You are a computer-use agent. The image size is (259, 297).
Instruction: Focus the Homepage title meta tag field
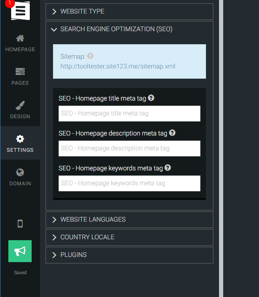(x=129, y=114)
